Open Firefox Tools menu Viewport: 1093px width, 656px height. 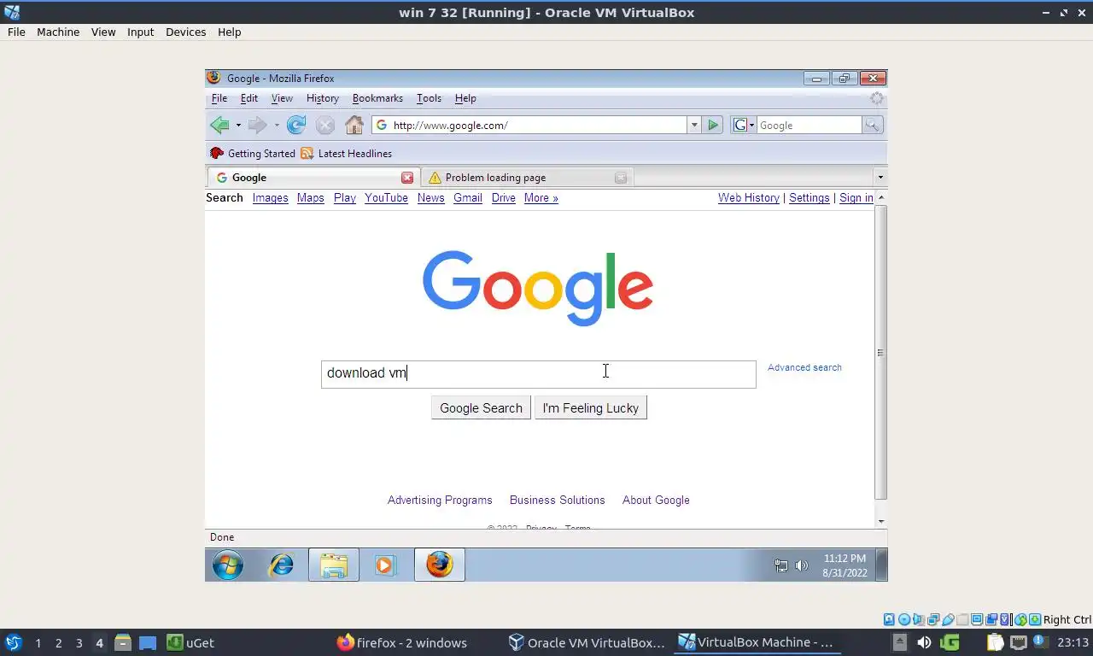pos(429,98)
